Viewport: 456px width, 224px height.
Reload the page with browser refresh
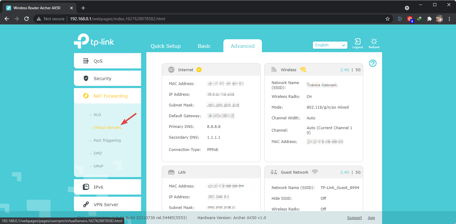pyautogui.click(x=26, y=19)
